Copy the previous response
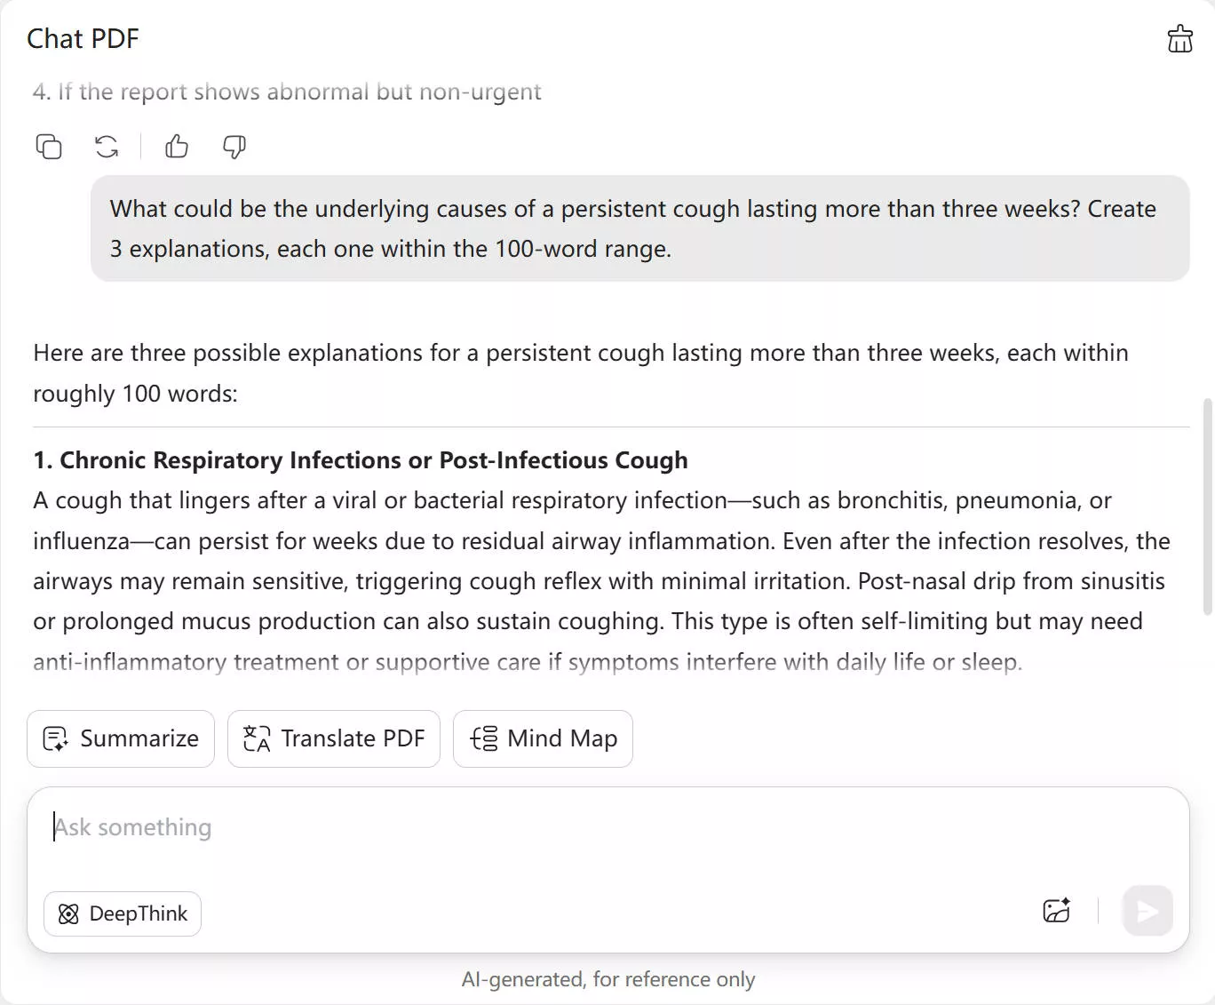The width and height of the screenshot is (1215, 1005). (x=49, y=147)
